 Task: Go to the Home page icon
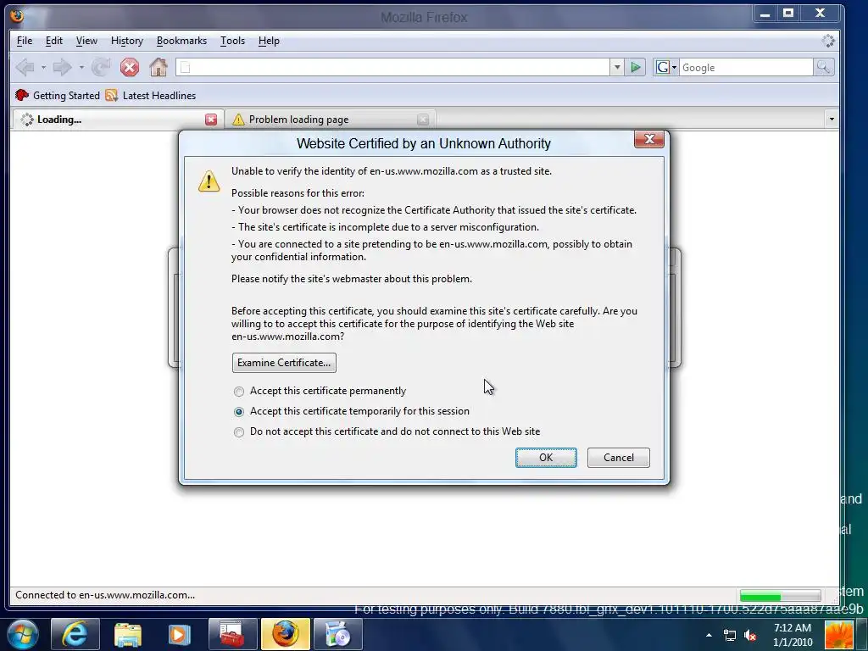[x=159, y=68]
